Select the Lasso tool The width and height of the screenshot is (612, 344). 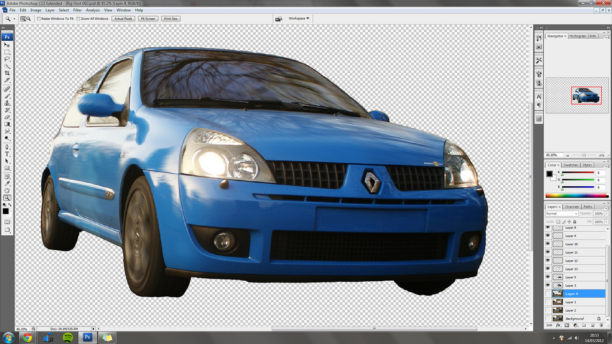click(x=7, y=59)
